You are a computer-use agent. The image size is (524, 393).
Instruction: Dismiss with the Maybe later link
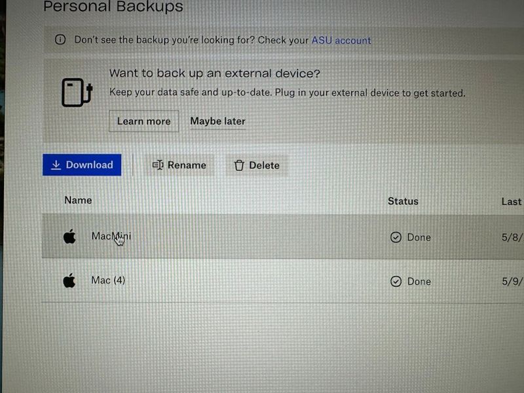(x=217, y=121)
